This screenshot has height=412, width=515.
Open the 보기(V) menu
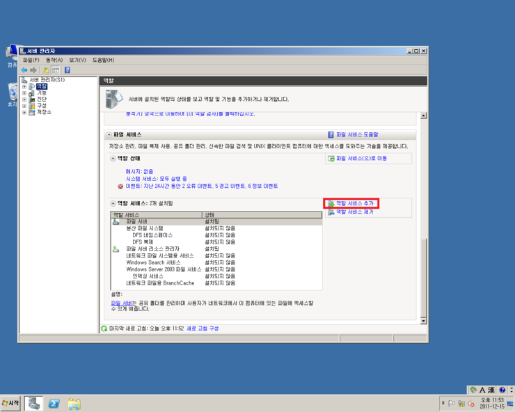click(77, 60)
